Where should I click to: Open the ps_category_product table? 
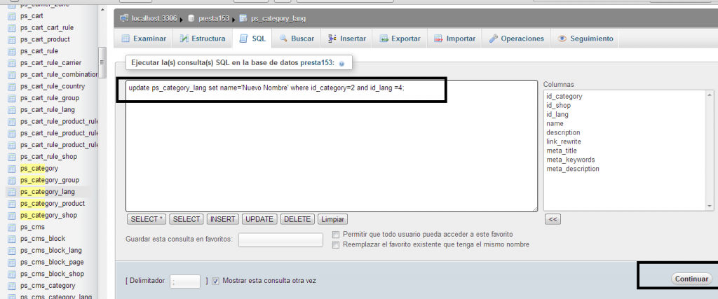[x=52, y=204]
